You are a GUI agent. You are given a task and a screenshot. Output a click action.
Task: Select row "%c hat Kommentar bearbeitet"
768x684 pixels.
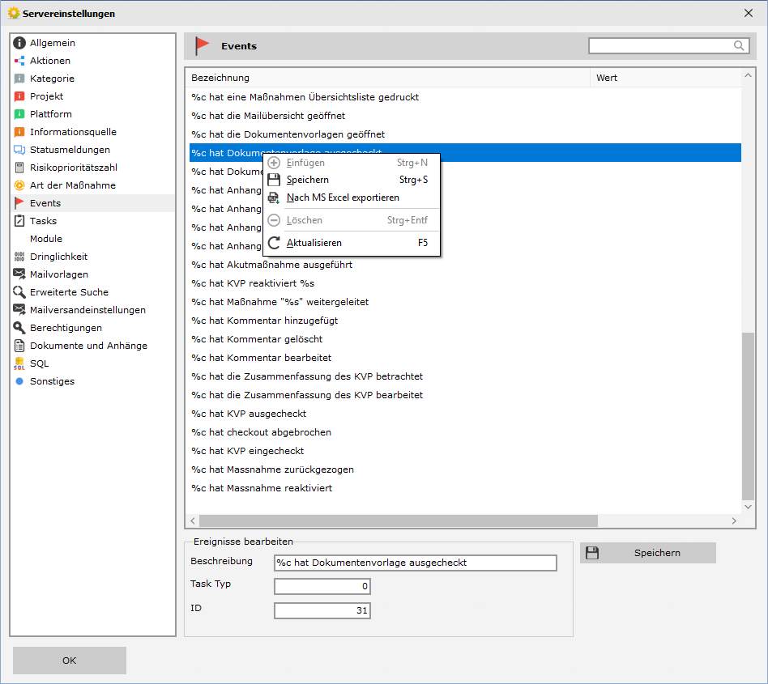465,358
